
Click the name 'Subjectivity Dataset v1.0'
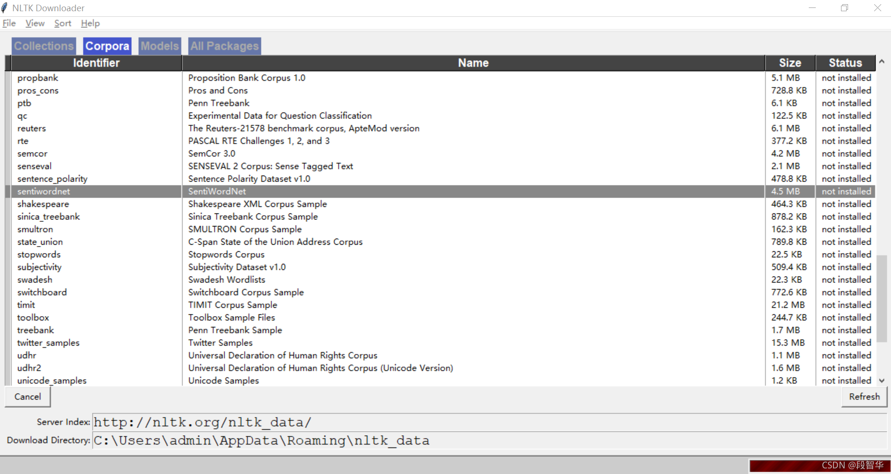point(237,267)
